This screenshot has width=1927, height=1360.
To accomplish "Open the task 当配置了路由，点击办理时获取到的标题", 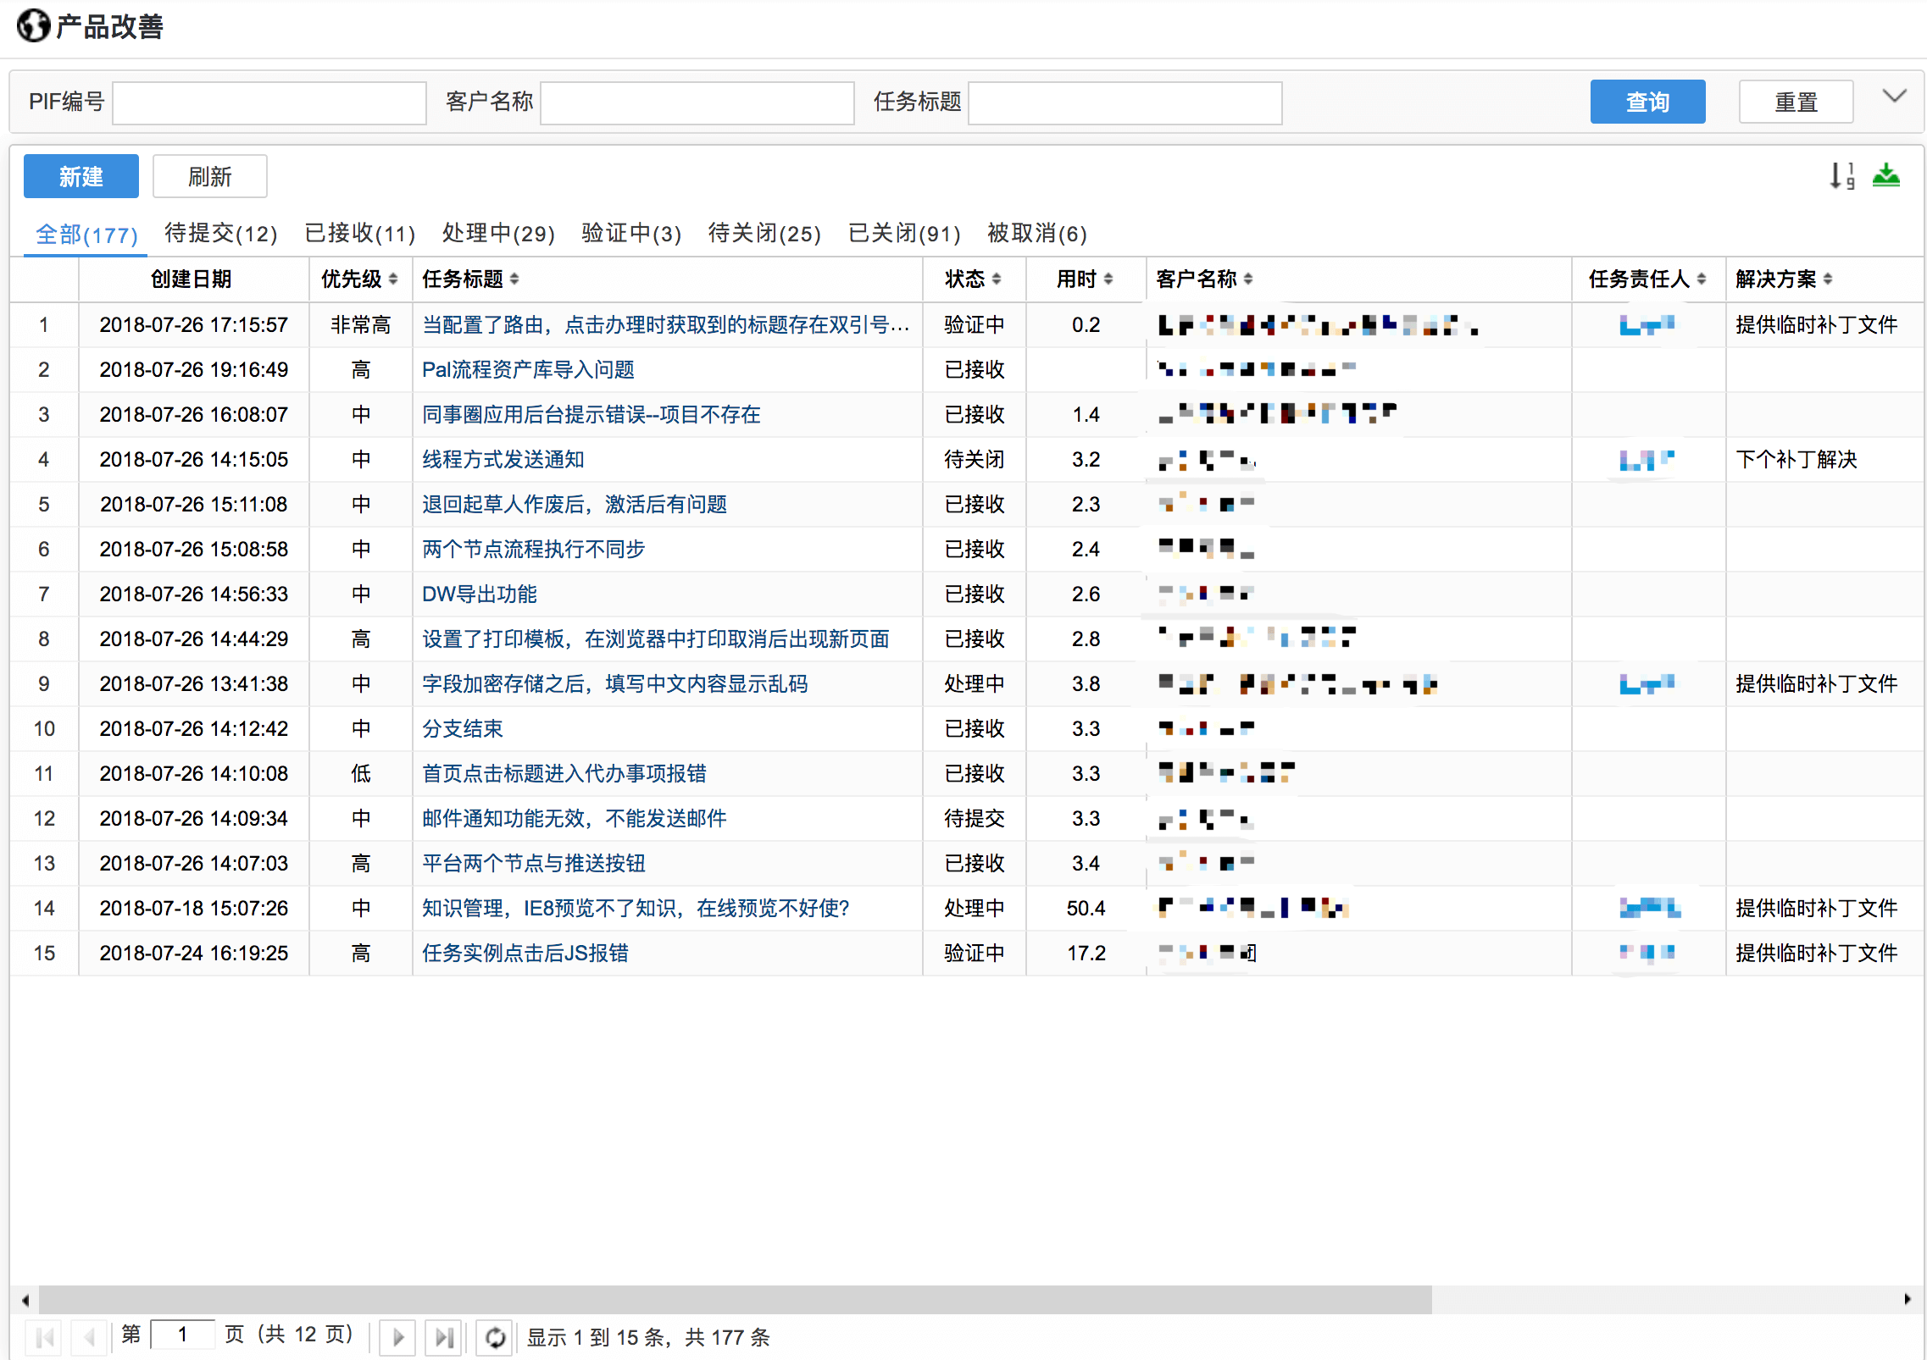I will (x=666, y=325).
